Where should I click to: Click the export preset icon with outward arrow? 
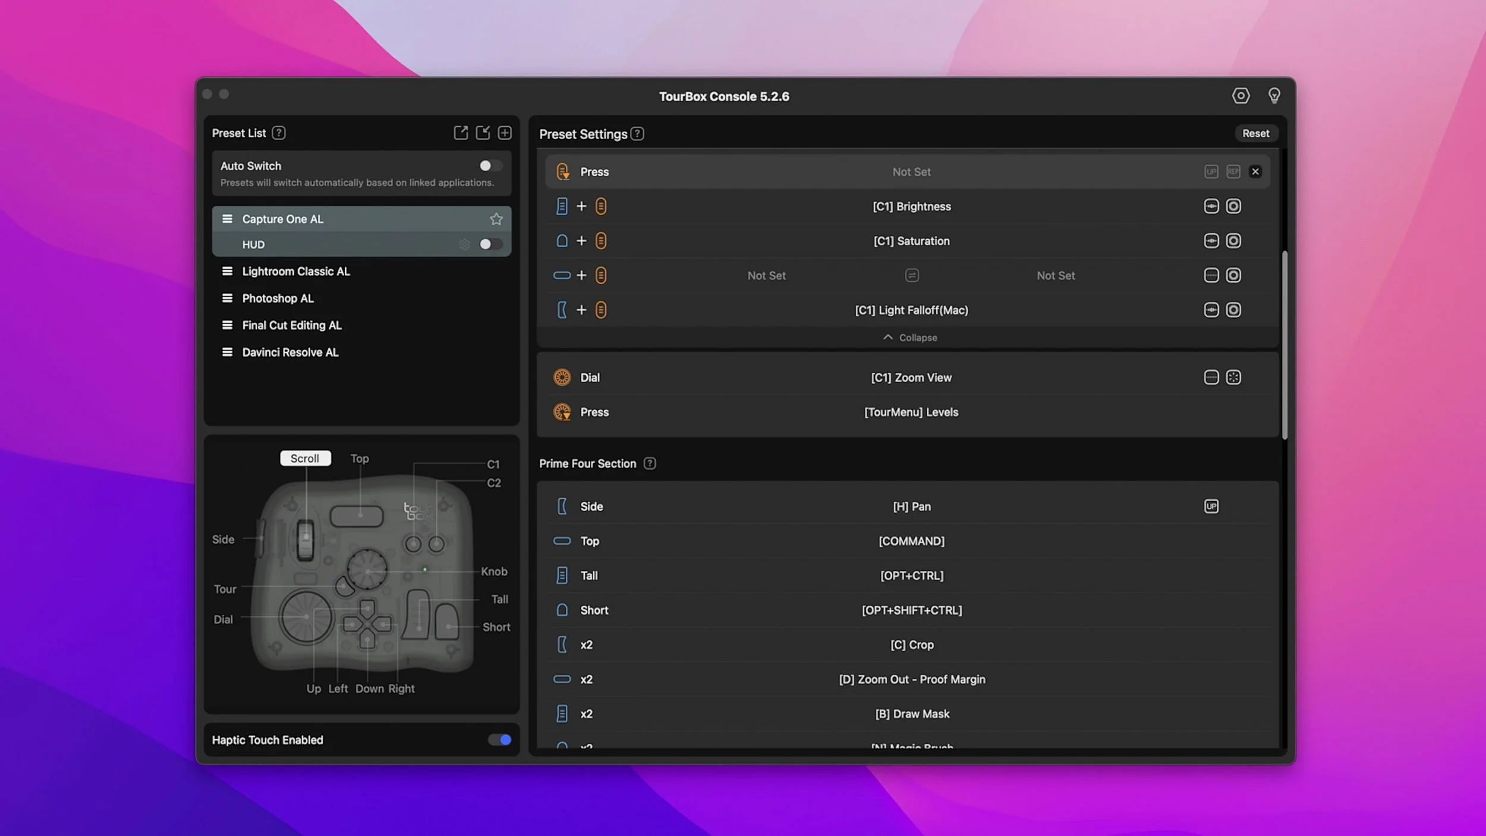pyautogui.click(x=461, y=133)
